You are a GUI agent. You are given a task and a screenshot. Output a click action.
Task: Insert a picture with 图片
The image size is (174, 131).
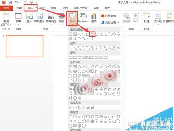coord(29,17)
